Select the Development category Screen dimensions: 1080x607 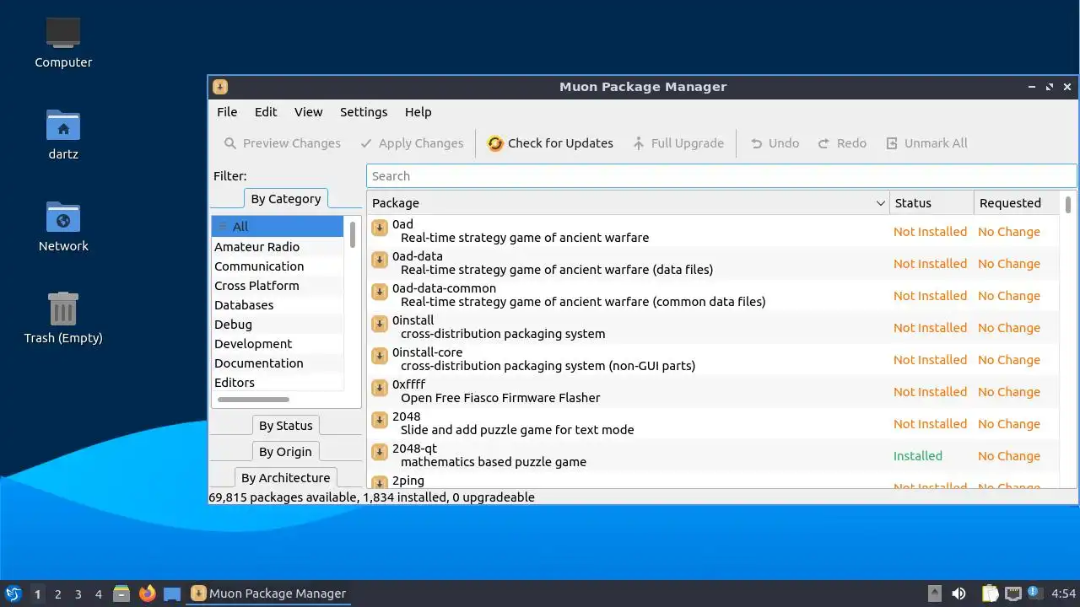point(278,344)
